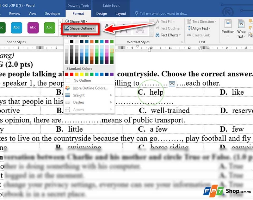The width and height of the screenshot is (253, 200).
Task: Pick the yellow standard color swatch
Action: pyautogui.click(x=82, y=74)
